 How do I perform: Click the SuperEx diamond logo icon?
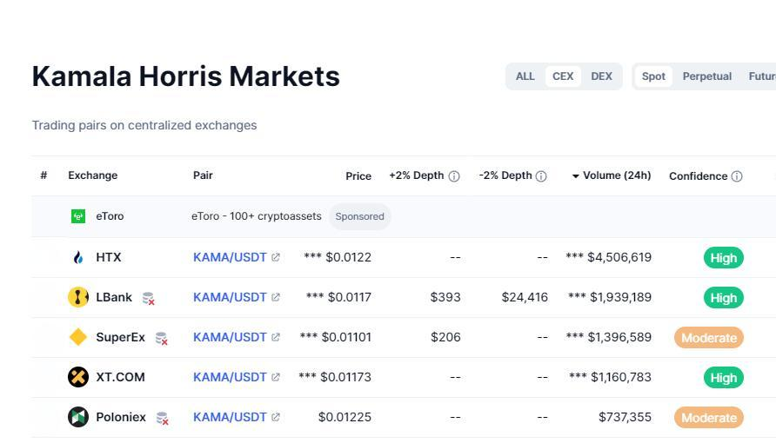(x=78, y=337)
